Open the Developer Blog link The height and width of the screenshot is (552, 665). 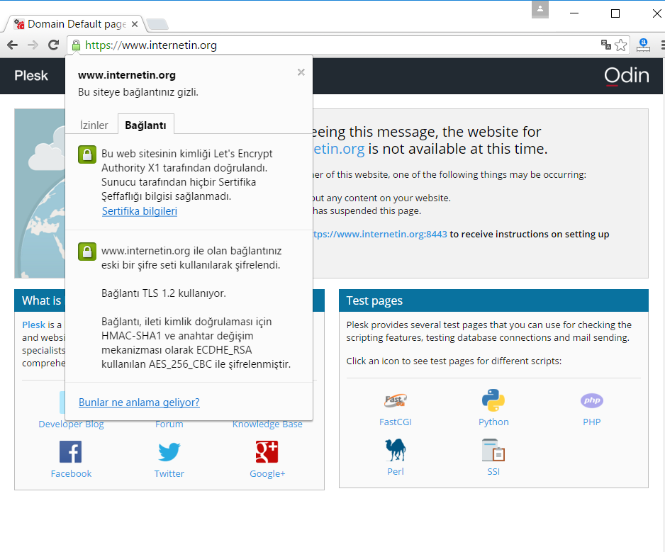point(71,424)
